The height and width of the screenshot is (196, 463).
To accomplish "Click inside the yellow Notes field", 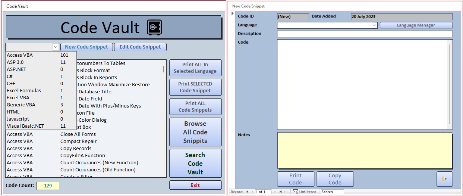I will point(365,150).
